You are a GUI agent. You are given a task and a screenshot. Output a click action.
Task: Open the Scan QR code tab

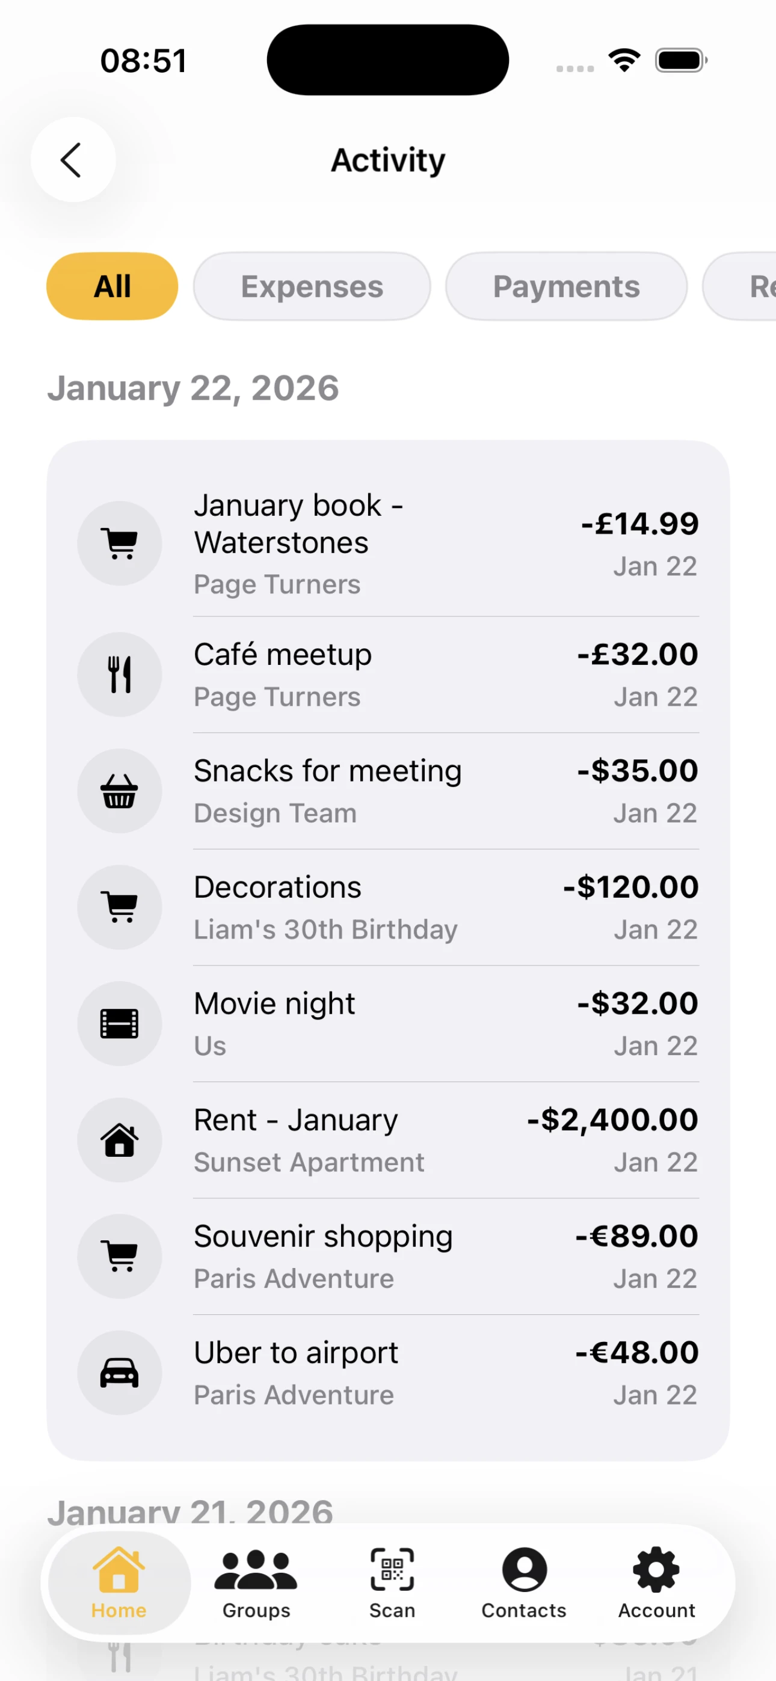tap(392, 1582)
